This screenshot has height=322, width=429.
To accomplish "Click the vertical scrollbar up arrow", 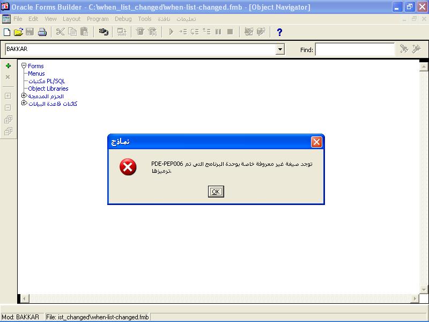I will pos(423,67).
